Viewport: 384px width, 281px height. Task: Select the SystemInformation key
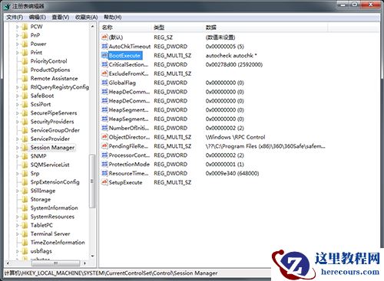coord(54,207)
